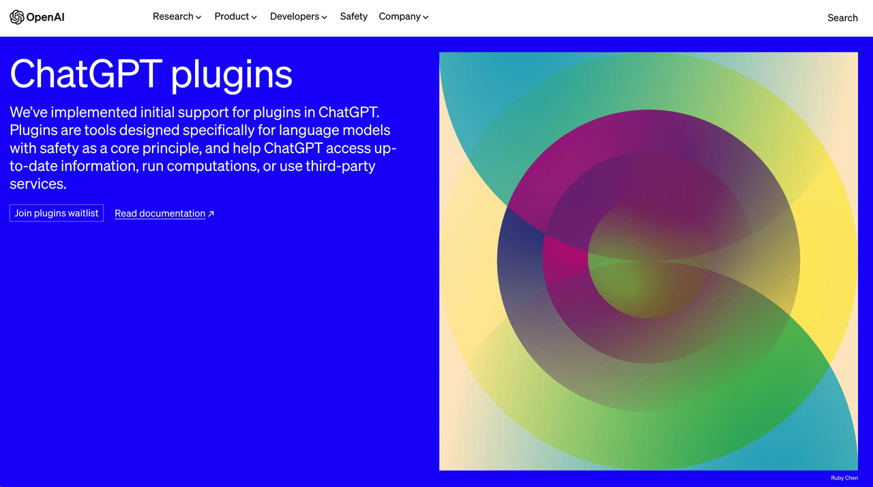
Task: Open Search in the header
Action: [842, 18]
